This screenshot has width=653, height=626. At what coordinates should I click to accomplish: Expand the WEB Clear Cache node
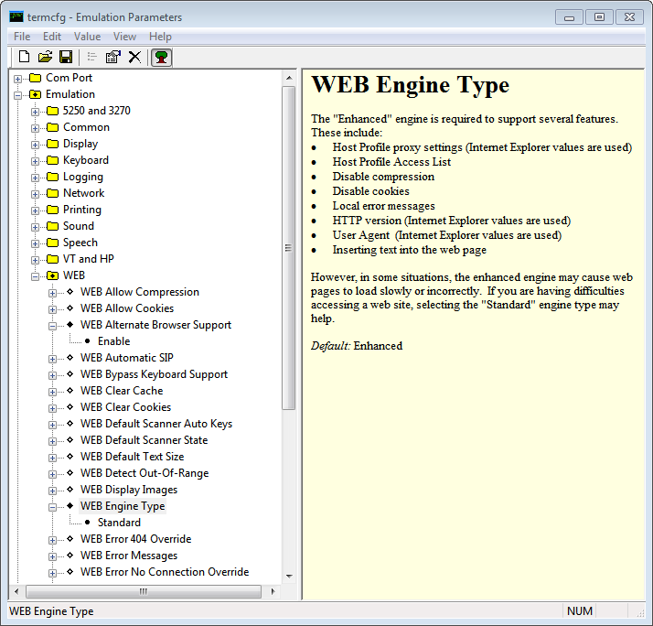point(53,391)
